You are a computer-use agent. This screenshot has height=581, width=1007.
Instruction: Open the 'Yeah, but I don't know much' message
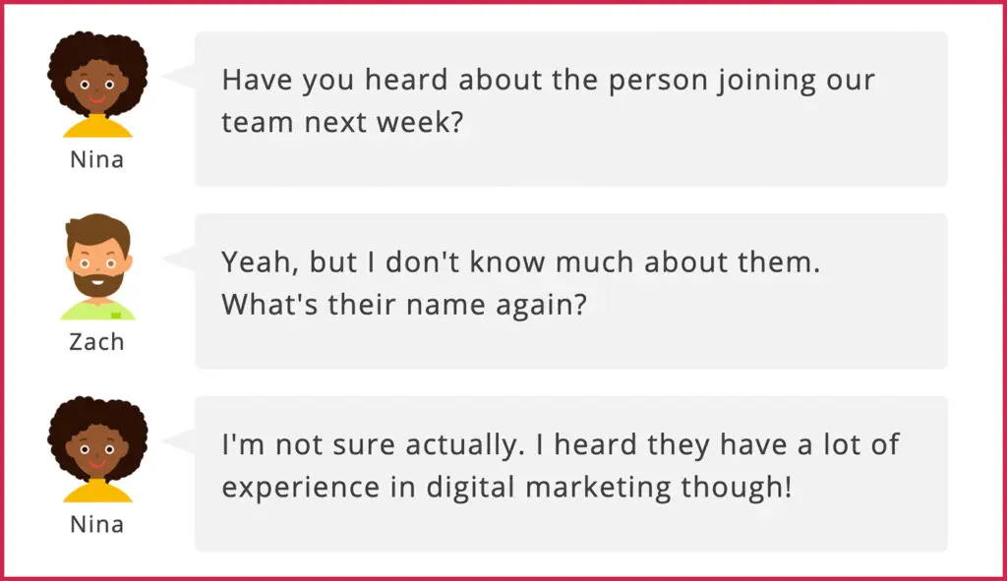pos(571,291)
